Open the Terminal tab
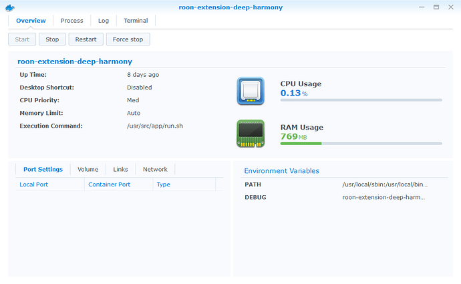Viewport: 461px width, 284px height. coord(136,21)
